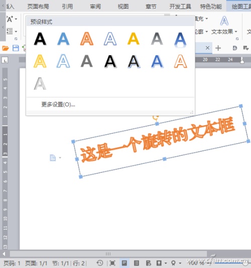Expand the layout options arrow beside the text box

tap(60, 158)
